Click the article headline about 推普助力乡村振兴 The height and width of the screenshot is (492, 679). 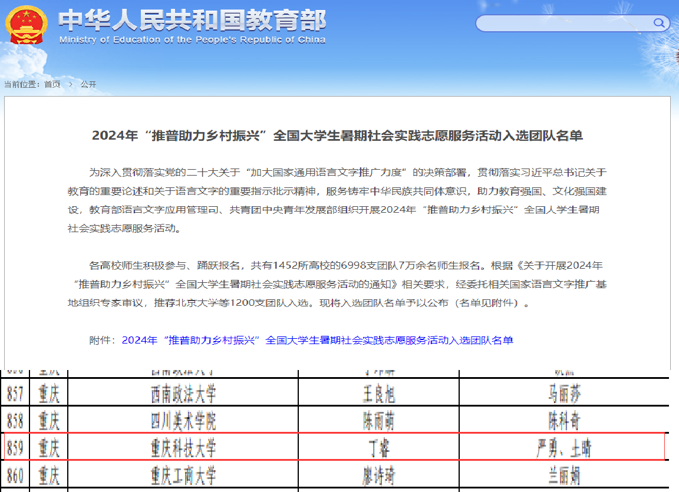pos(337,136)
